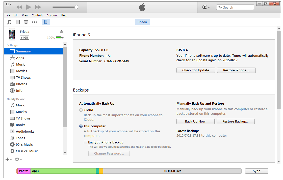Click Restore iPhone button
Image resolution: width=283 pixels, height=180 pixels.
point(236,70)
